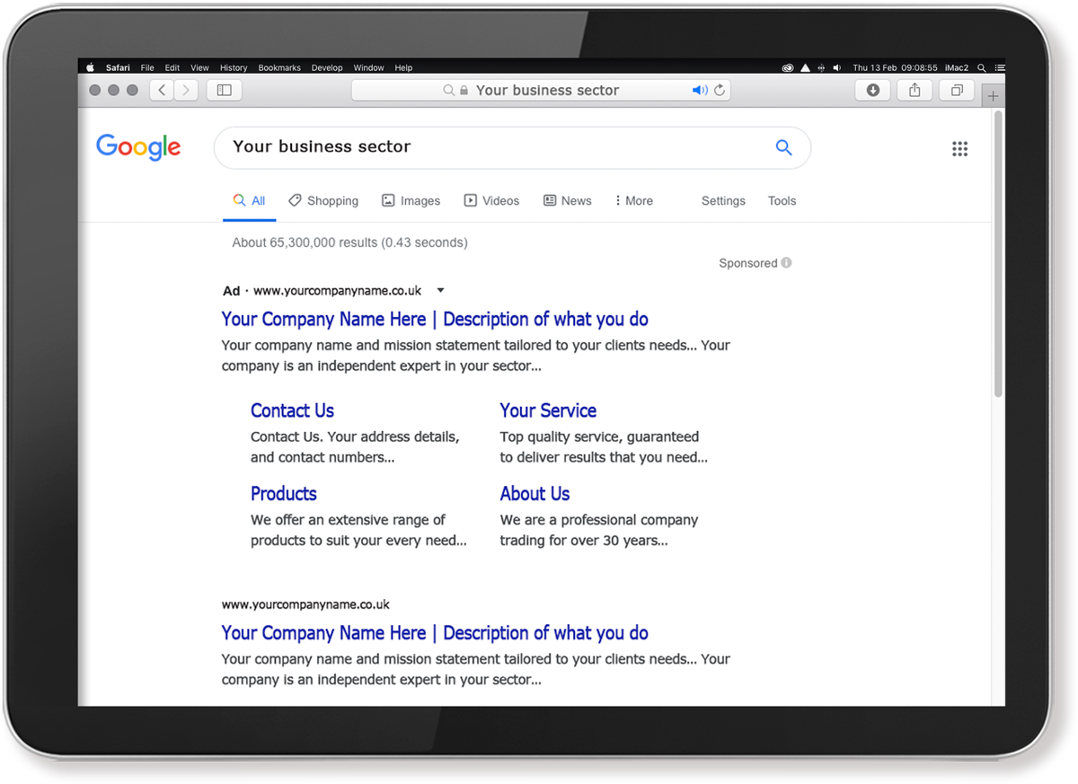1078x784 pixels.
Task: Toggle the Safari sidebar button
Action: [224, 90]
